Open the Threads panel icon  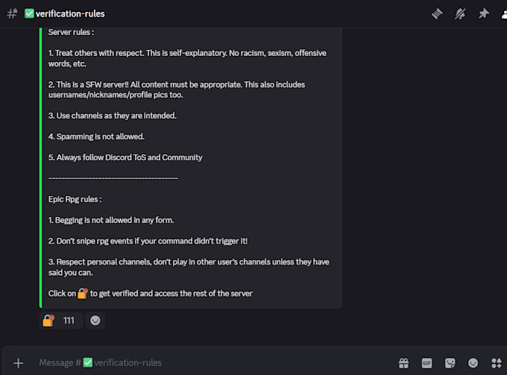pos(437,13)
